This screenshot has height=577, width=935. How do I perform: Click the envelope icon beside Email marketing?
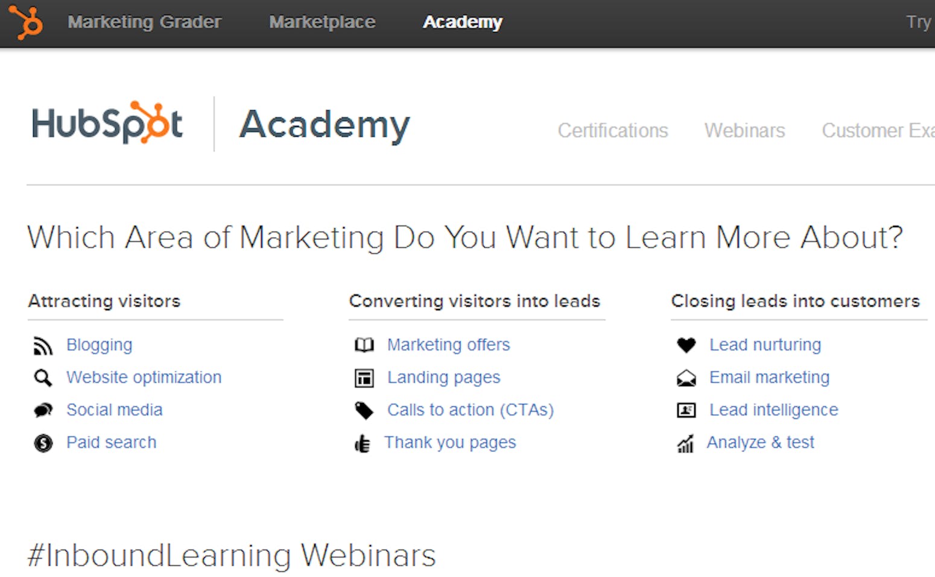686,378
